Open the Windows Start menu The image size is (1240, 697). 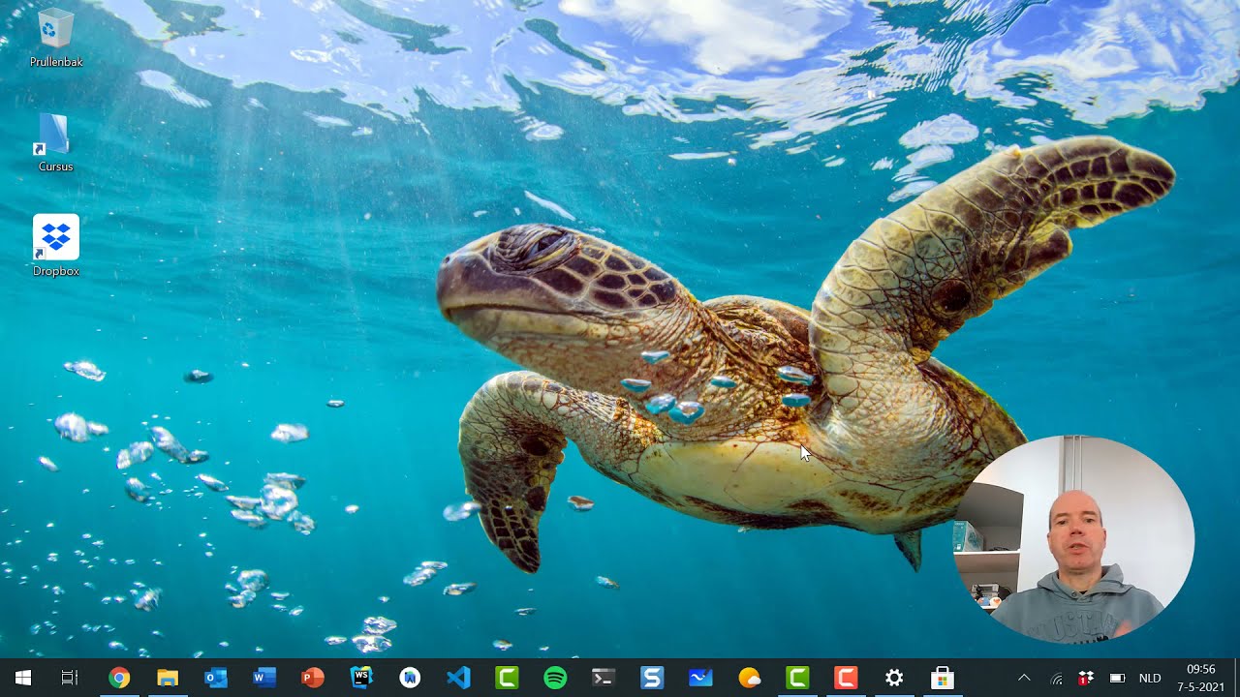click(x=23, y=678)
